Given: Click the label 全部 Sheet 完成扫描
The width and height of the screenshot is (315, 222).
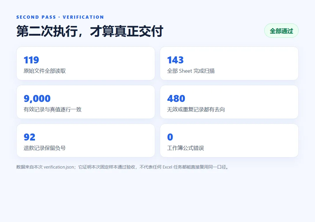Looking at the screenshot, I should (191, 71).
